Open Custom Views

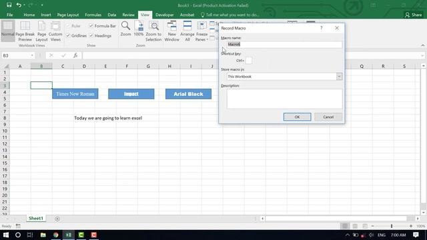55,31
